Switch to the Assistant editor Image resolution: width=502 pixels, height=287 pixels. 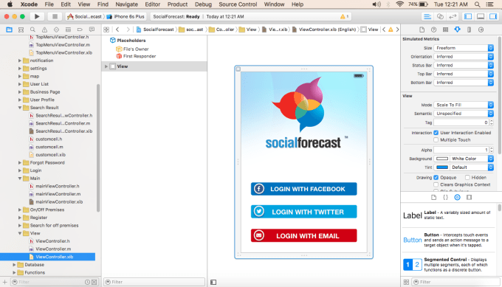pos(440,16)
